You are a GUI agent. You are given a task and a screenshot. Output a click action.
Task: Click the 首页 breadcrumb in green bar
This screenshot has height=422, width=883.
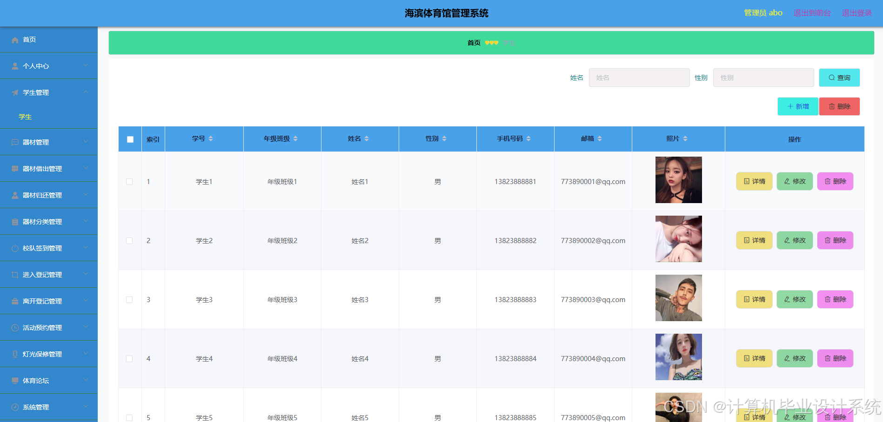[474, 43]
